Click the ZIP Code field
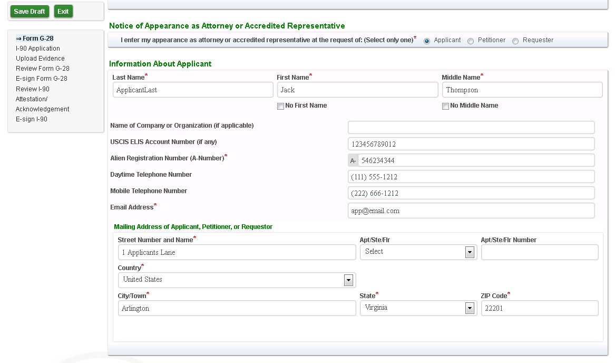The height and width of the screenshot is (363, 615). click(x=539, y=308)
